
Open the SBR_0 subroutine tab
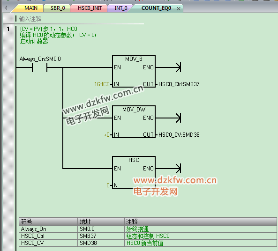pyautogui.click(x=58, y=8)
